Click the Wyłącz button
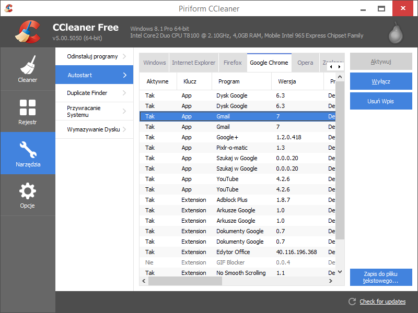 (x=381, y=81)
